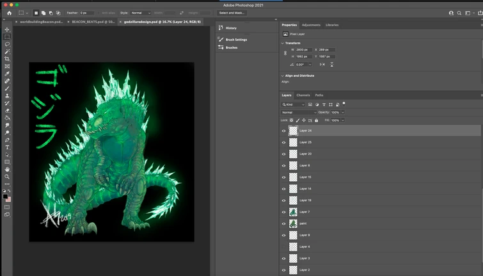The height and width of the screenshot is (276, 483).
Task: Click the Feather input field
Action: tap(86, 13)
